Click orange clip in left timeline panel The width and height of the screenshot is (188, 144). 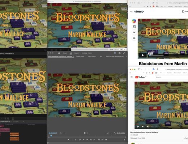[x=14, y=134]
